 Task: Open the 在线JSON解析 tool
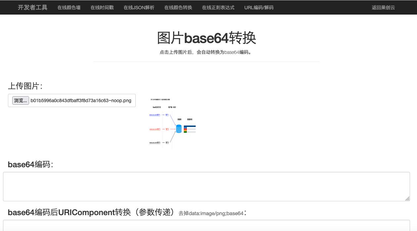tap(139, 7)
